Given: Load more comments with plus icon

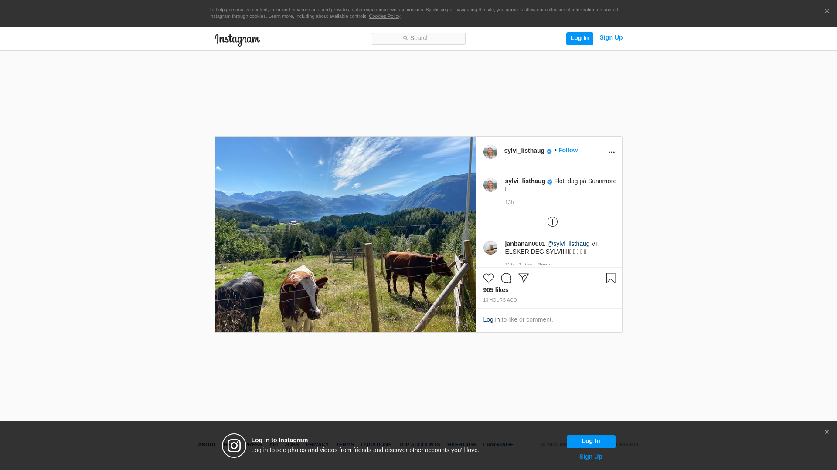Looking at the screenshot, I should tap(552, 222).
